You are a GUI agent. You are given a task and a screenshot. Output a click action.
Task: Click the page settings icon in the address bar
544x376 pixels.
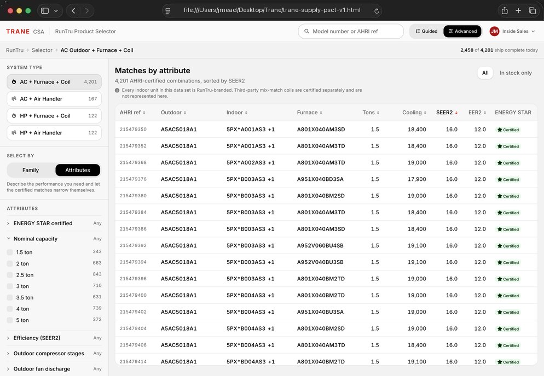click(x=168, y=11)
